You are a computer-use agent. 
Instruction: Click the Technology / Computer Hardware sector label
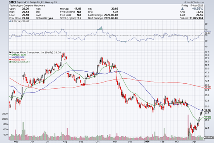pyautogui.click(x=27, y=5)
